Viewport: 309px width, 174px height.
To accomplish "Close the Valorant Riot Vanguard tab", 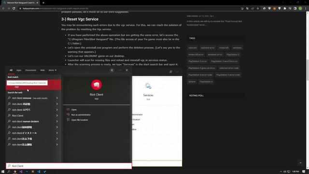I will 38,3.
